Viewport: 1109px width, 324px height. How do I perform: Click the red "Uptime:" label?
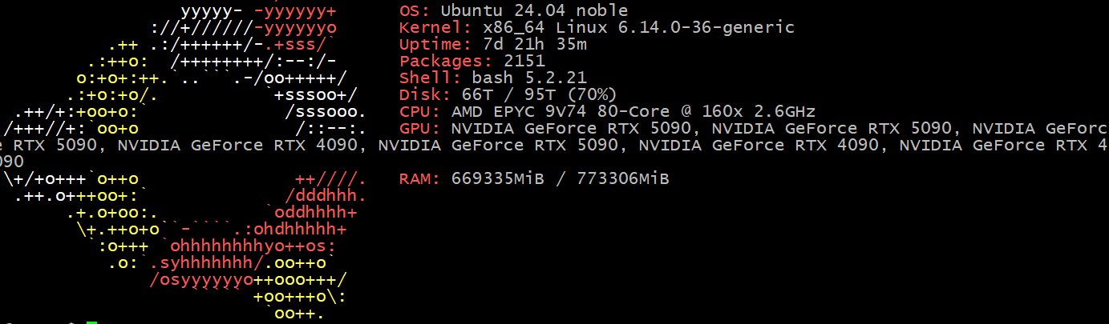(435, 45)
